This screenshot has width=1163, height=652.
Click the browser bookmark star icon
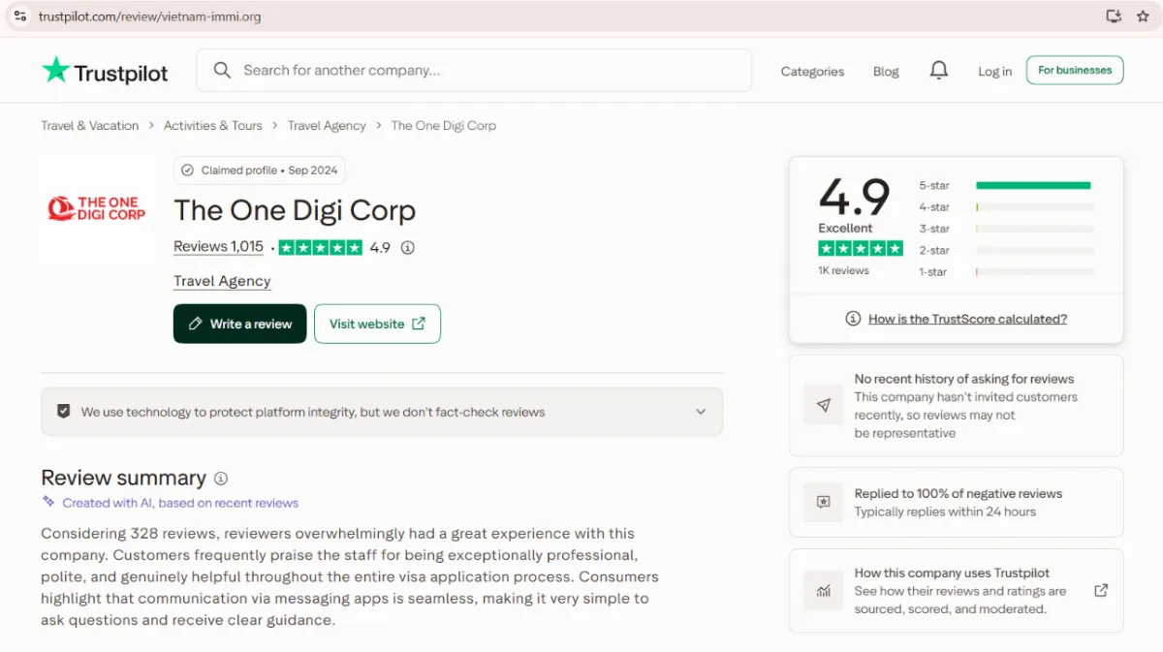click(1144, 16)
